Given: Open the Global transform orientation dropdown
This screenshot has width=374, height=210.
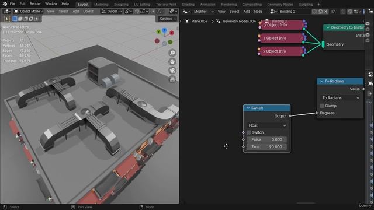Looking at the screenshot, I should pyautogui.click(x=112, y=12).
